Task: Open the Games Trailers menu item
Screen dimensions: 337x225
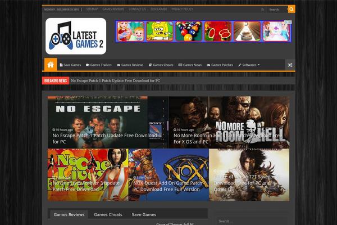Action: 99,65
